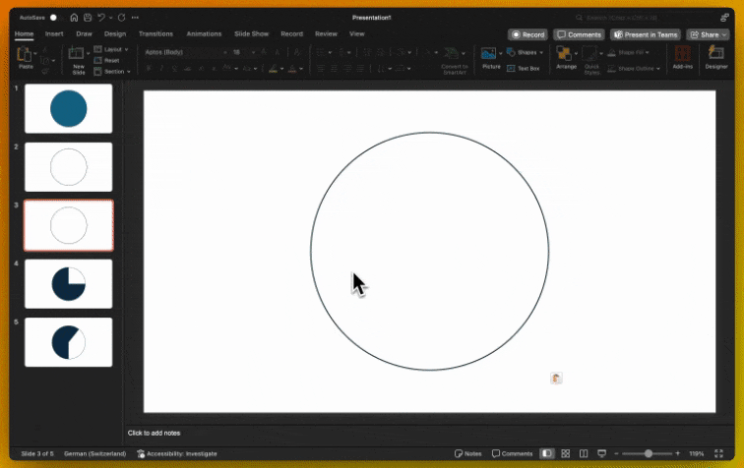The height and width of the screenshot is (468, 744).
Task: Click the Comments button at top right
Action: tap(579, 34)
